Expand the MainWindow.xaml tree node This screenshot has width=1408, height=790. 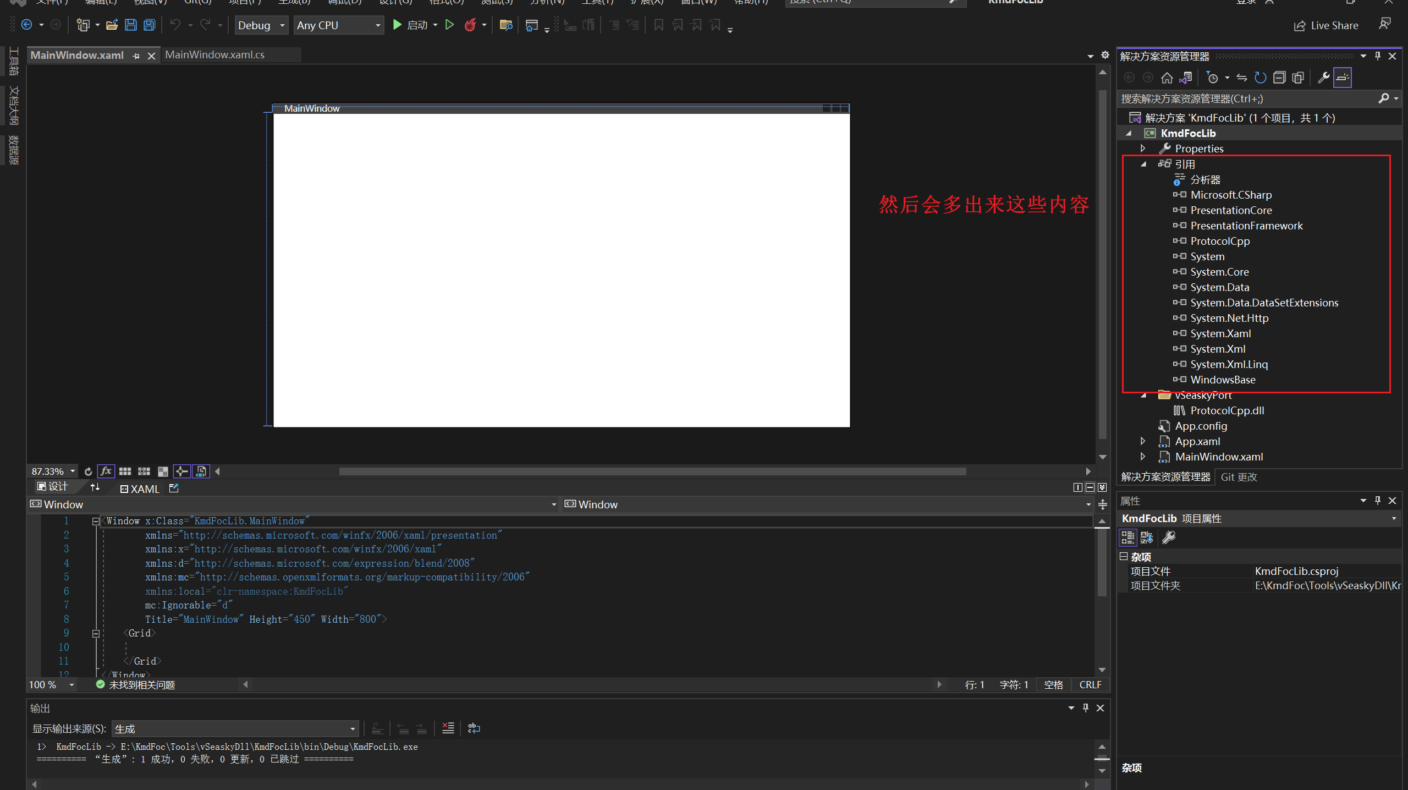1143,457
